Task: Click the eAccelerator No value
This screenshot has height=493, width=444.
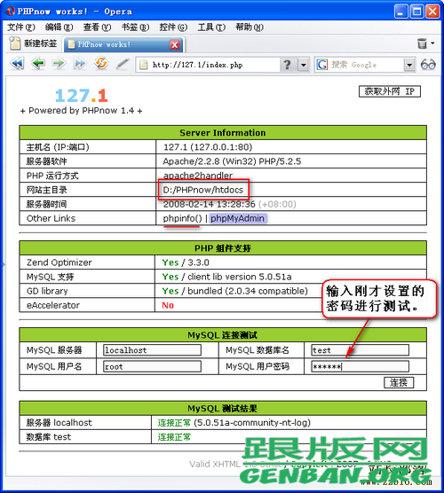Action: coord(168,305)
